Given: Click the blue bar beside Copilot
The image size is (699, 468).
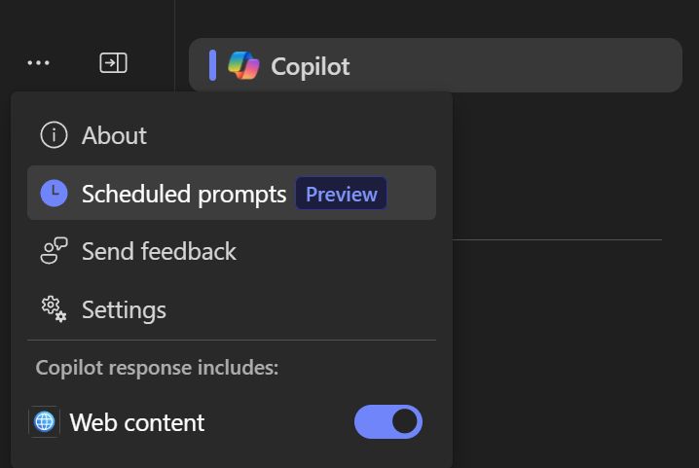Looking at the screenshot, I should pos(212,65).
